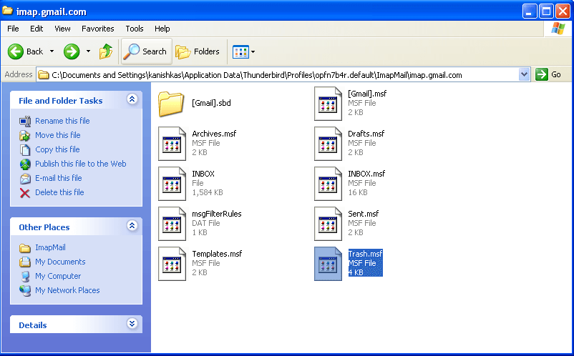
Task: Click Delete this file link
Action: coord(59,192)
